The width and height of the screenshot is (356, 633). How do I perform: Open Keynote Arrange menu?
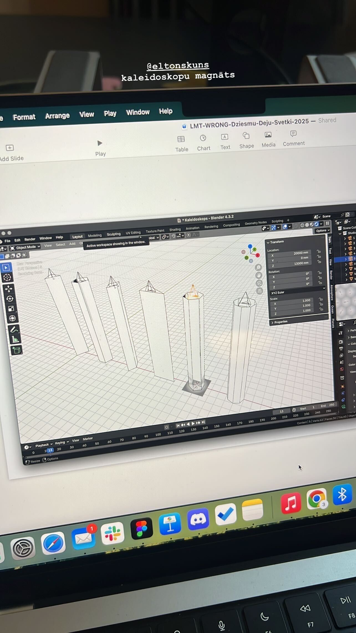[57, 116]
